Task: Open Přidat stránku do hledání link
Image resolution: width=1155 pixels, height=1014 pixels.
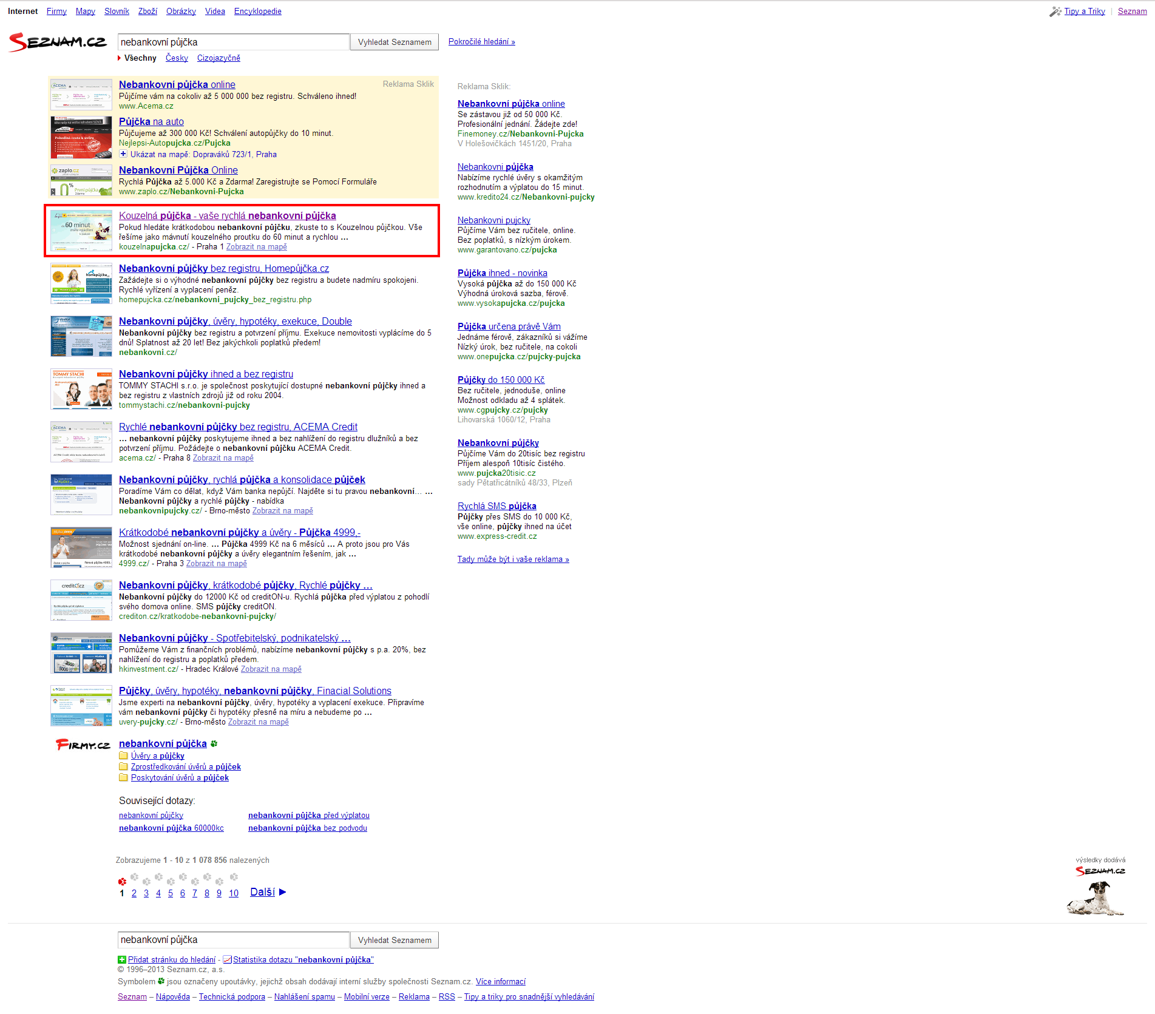Action: pos(172,960)
